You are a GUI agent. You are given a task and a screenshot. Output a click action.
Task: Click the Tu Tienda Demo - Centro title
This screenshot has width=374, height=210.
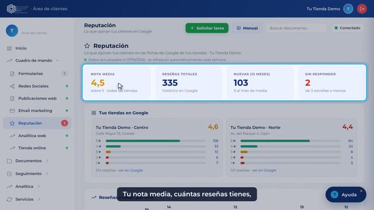click(x=122, y=128)
